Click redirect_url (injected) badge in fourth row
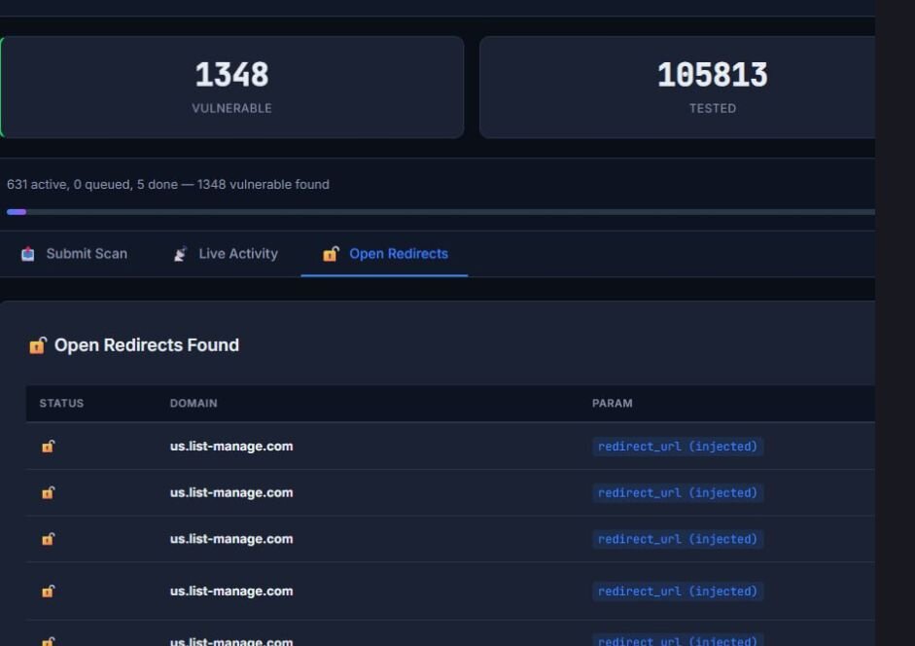Image resolution: width=915 pixels, height=646 pixels. pos(677,592)
